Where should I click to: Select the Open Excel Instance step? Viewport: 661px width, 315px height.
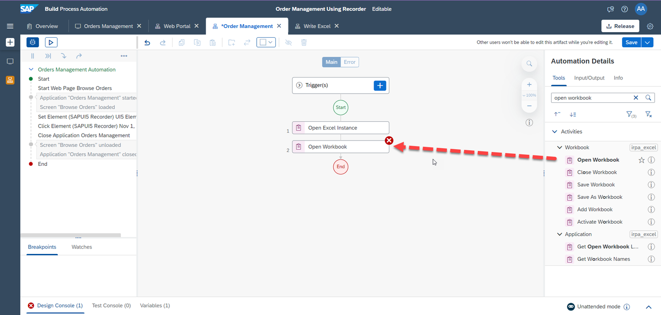coord(341,128)
